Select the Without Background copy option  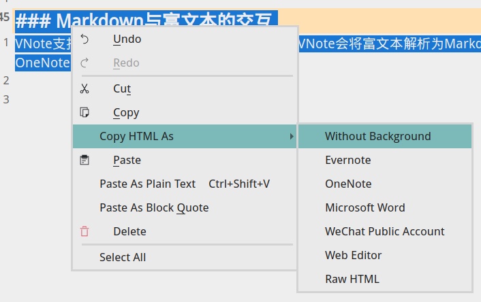[x=377, y=136]
